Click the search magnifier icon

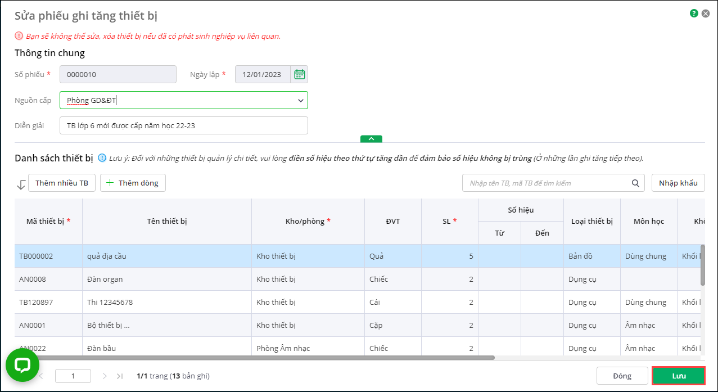pos(635,183)
